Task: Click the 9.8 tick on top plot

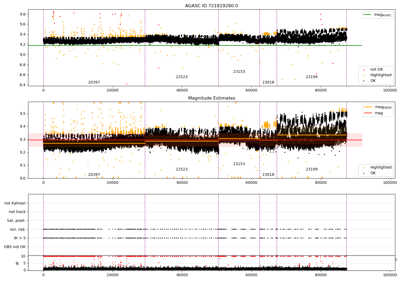Action: pos(23,14)
